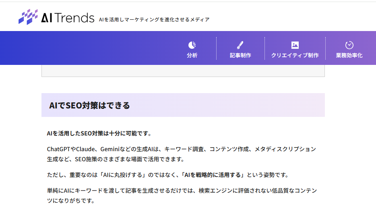Click the paragraph starting with 単純にAIにキーワード

[x=181, y=190]
